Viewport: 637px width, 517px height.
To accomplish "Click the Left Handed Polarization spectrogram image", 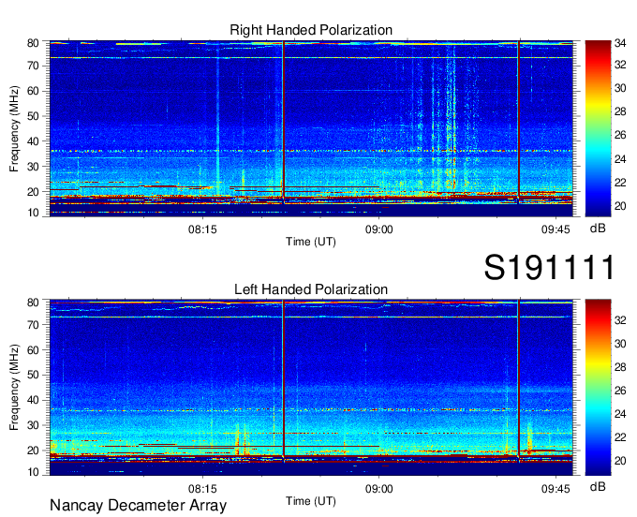I will [x=311, y=388].
